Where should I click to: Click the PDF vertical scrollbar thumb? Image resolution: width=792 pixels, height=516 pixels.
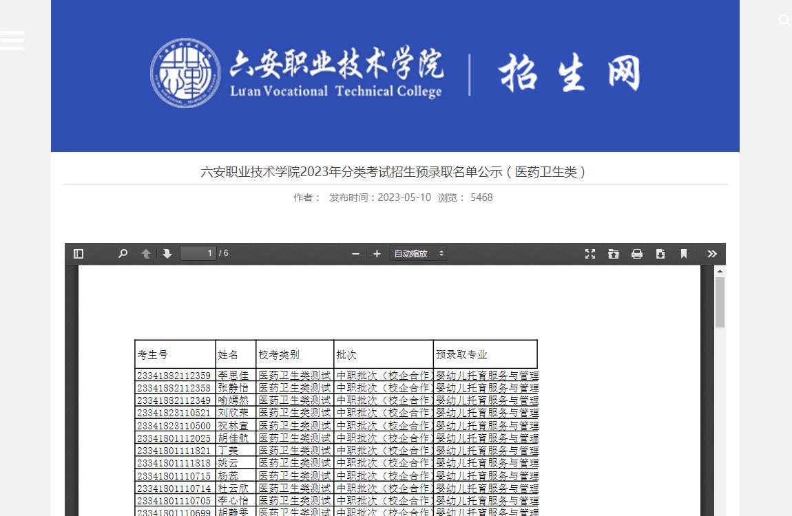[x=720, y=303]
